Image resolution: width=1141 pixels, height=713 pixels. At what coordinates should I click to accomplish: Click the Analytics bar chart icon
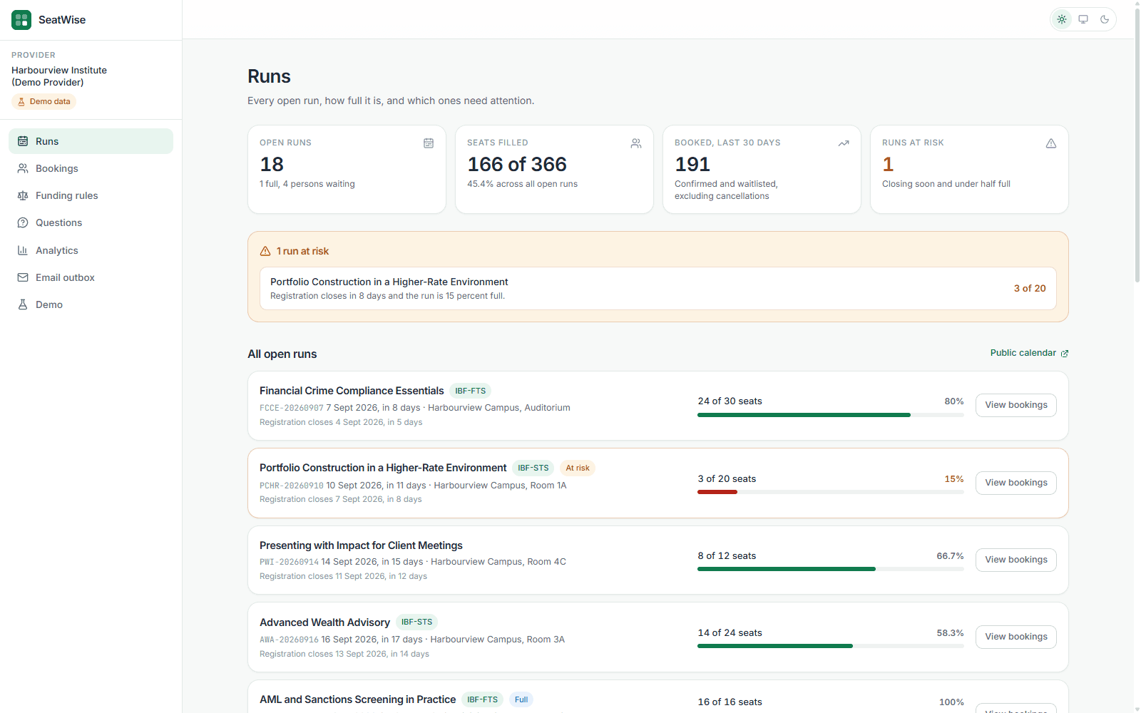[23, 250]
